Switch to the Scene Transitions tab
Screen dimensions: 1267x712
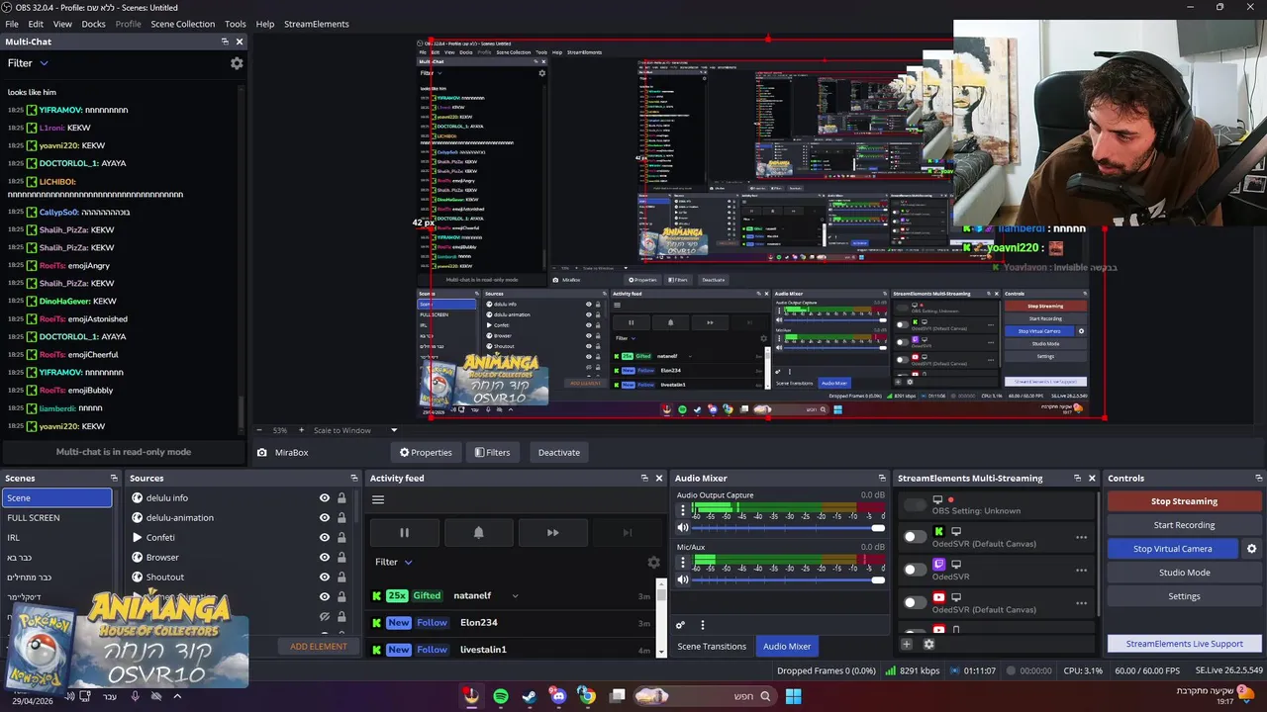(712, 646)
